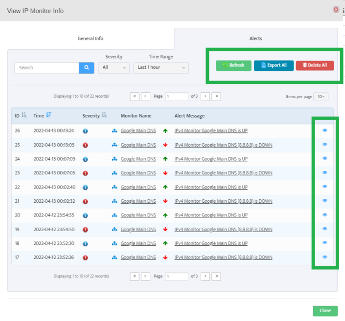Close the View IP Monitor Info dialog via X
The image size is (345, 321).
click(336, 9)
